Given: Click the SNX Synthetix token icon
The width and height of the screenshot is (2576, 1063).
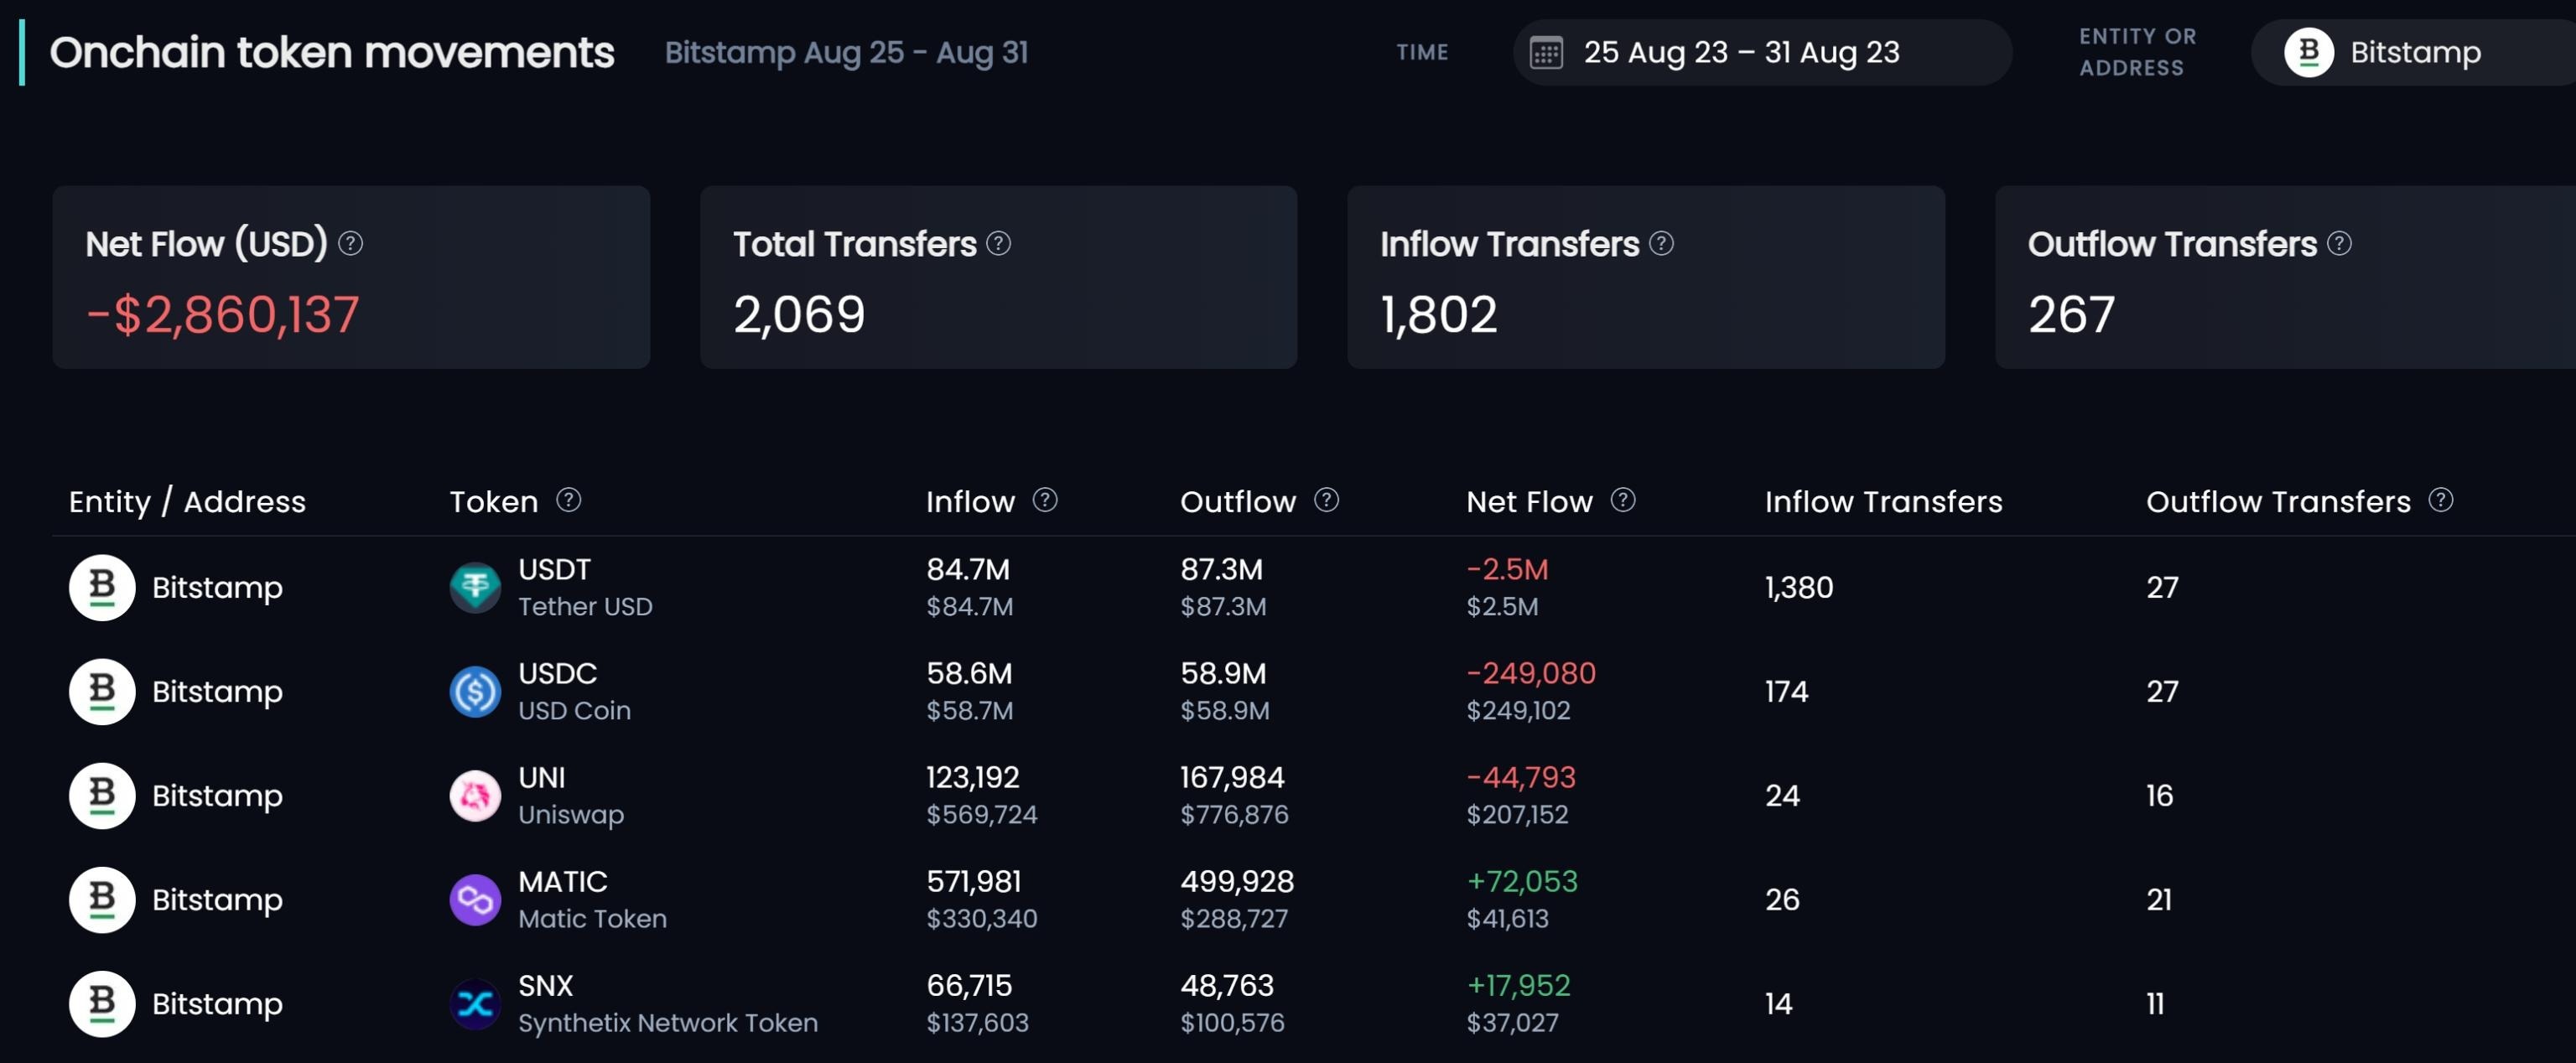Looking at the screenshot, I should (475, 1004).
